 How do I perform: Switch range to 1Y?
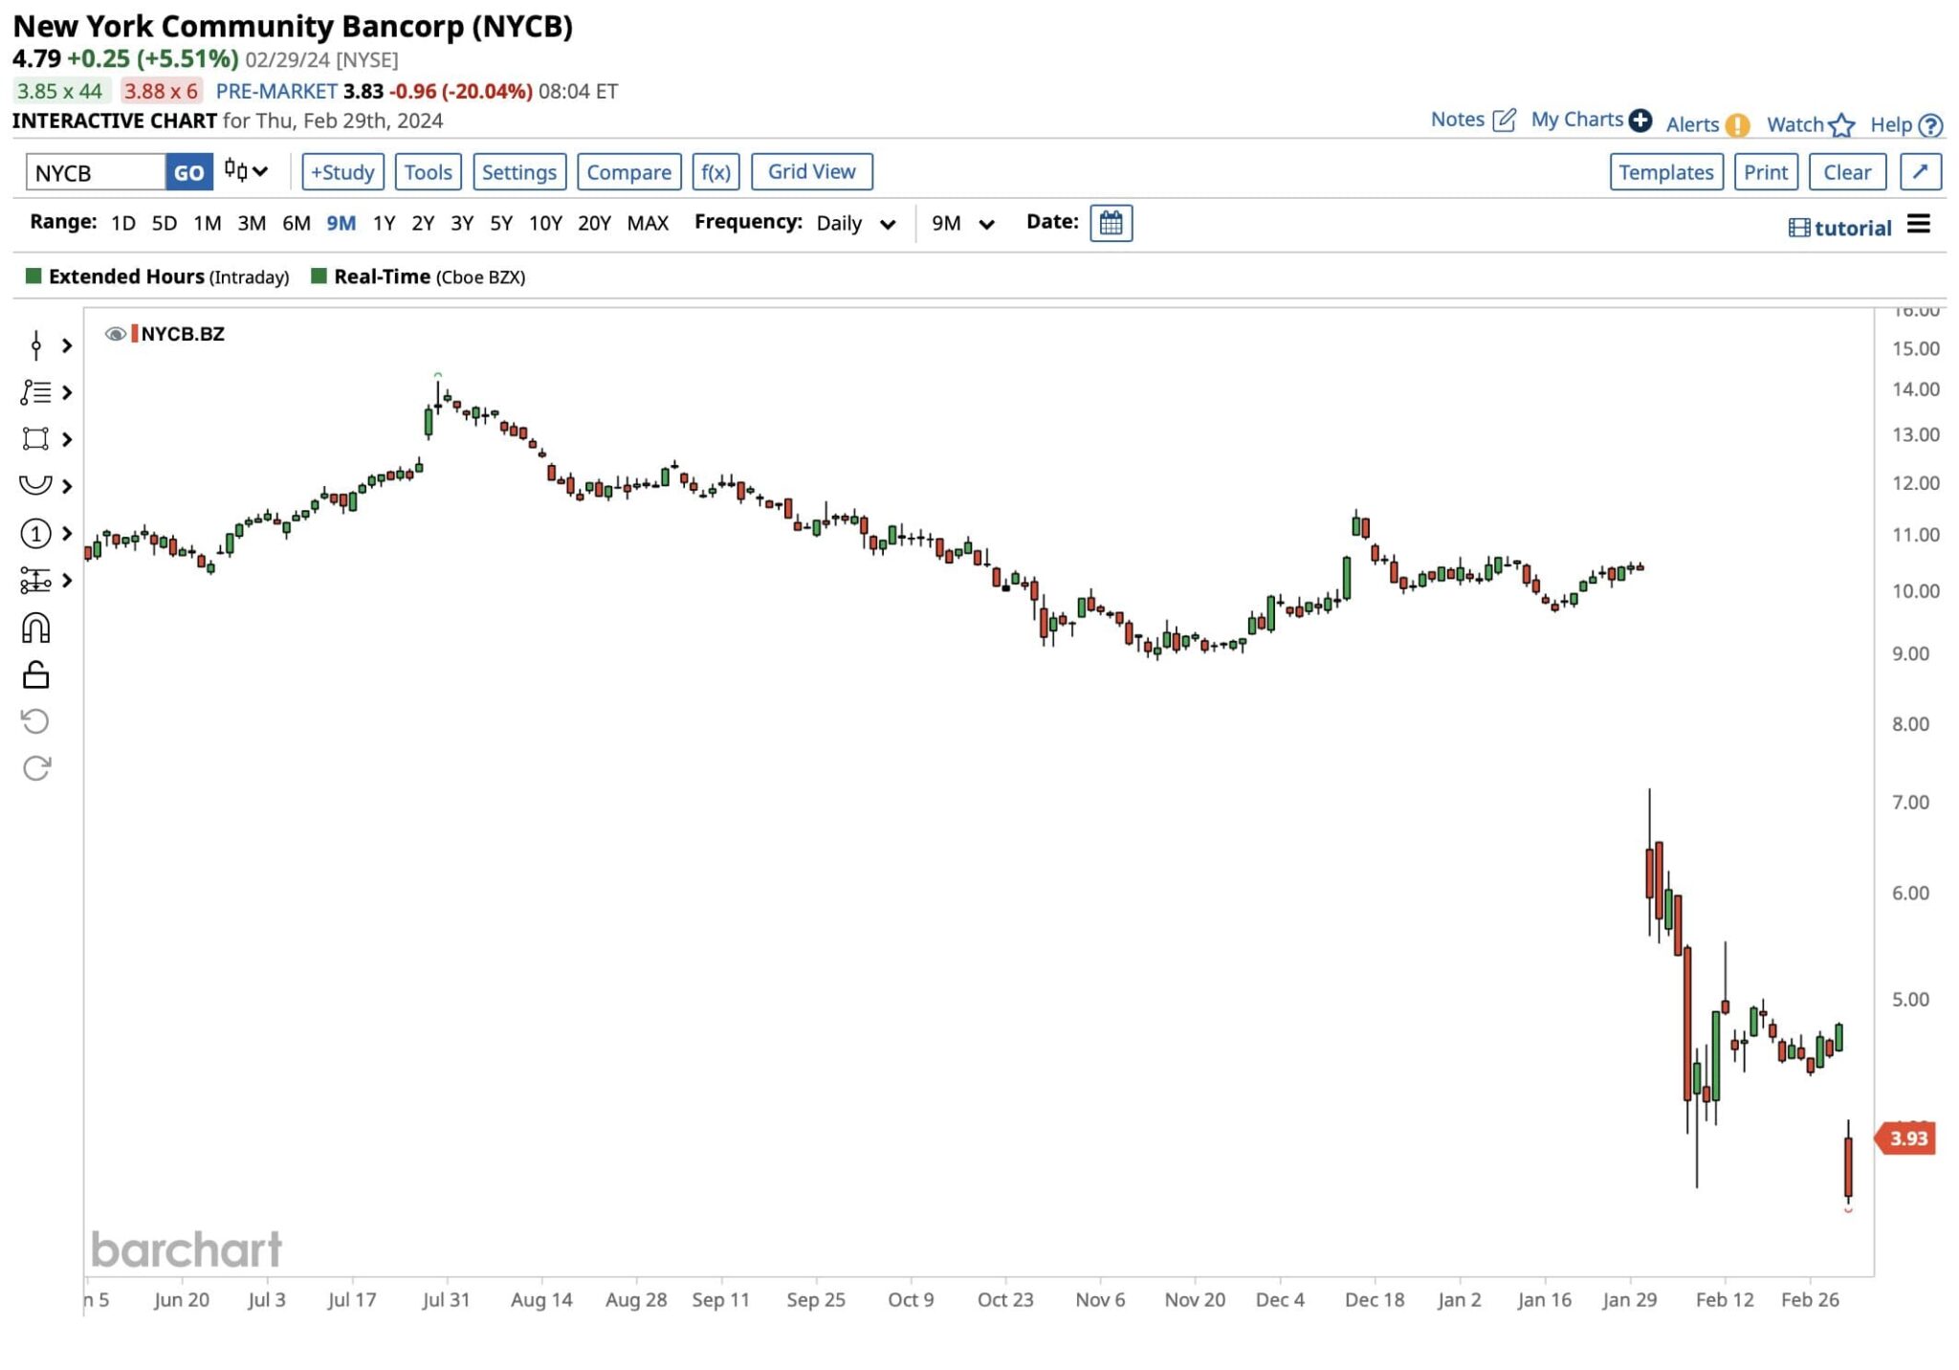click(x=385, y=223)
